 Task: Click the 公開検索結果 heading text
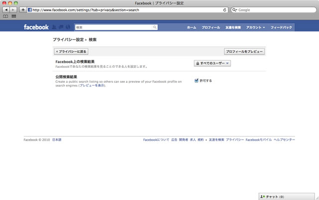[x=66, y=77]
